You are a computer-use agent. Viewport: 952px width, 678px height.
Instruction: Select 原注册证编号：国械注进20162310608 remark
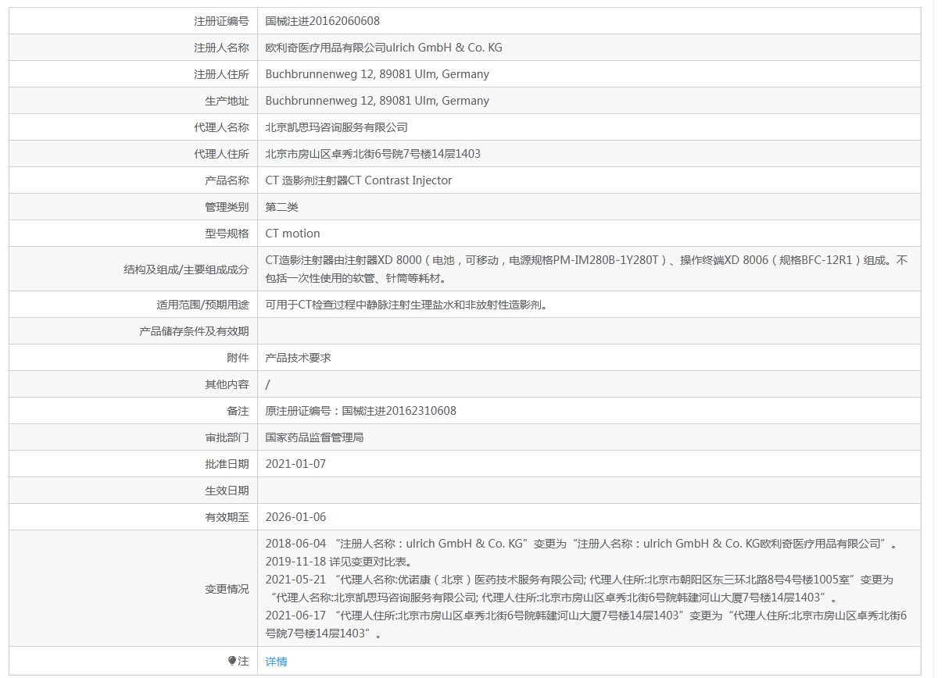click(x=361, y=411)
